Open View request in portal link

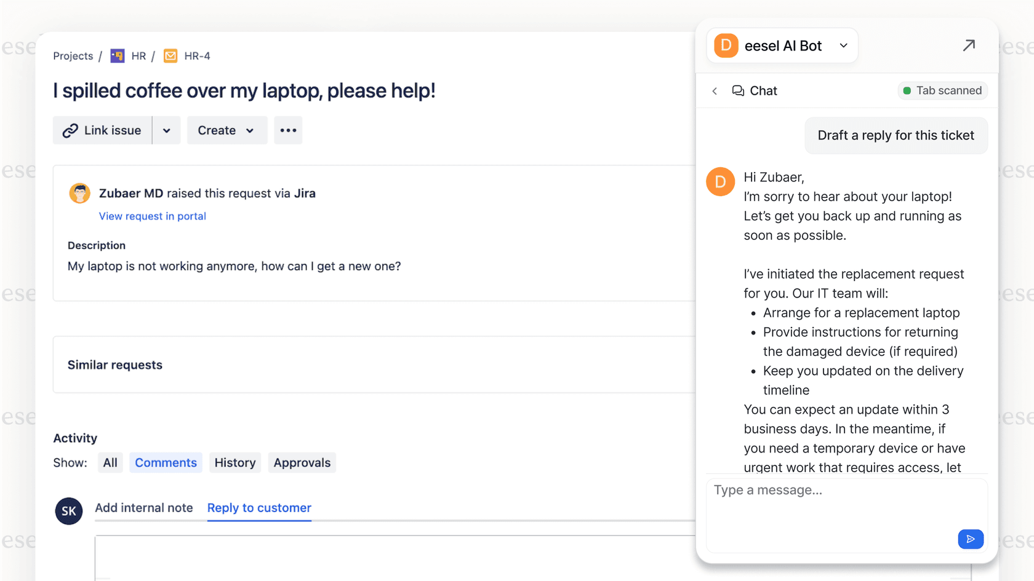[152, 216]
